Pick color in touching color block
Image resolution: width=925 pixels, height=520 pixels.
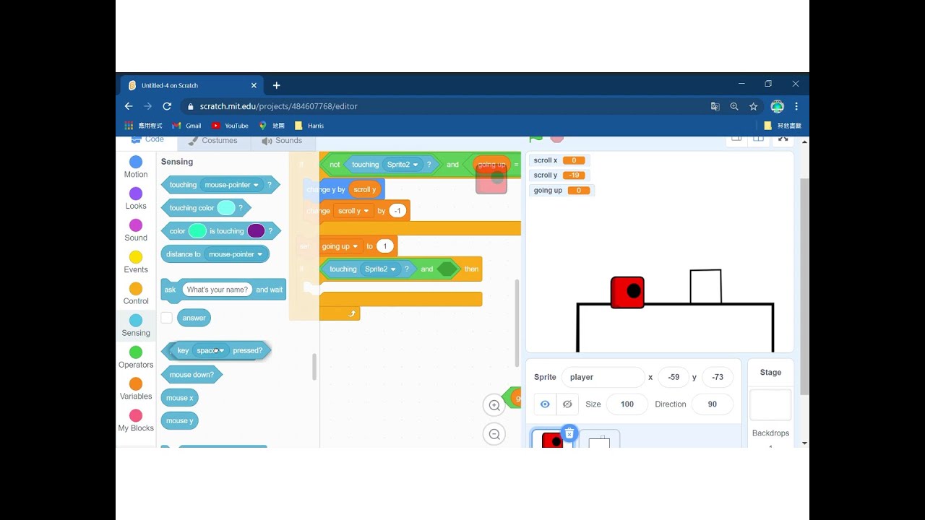click(x=226, y=208)
